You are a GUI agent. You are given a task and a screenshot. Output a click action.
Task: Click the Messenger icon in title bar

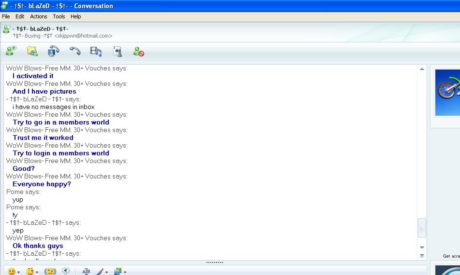(4, 5)
